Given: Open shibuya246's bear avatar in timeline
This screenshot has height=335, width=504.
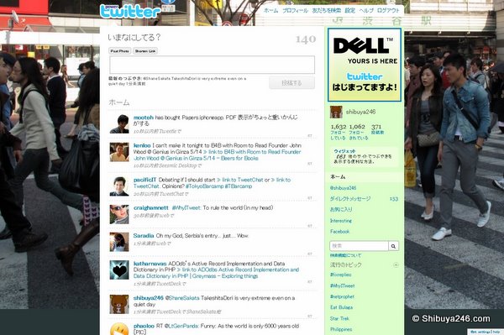Looking at the screenshot, I should 119,304.
